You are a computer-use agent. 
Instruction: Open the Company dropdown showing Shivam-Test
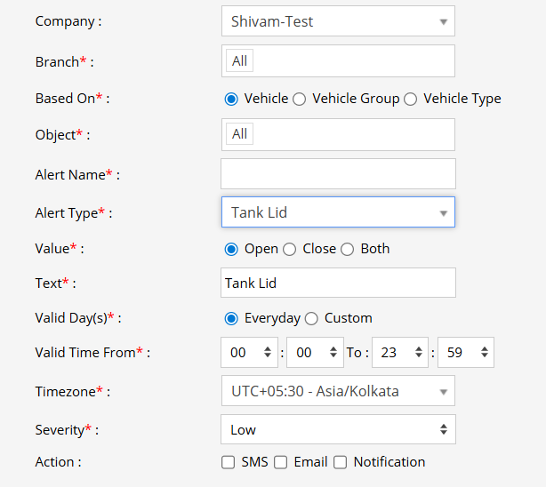337,21
